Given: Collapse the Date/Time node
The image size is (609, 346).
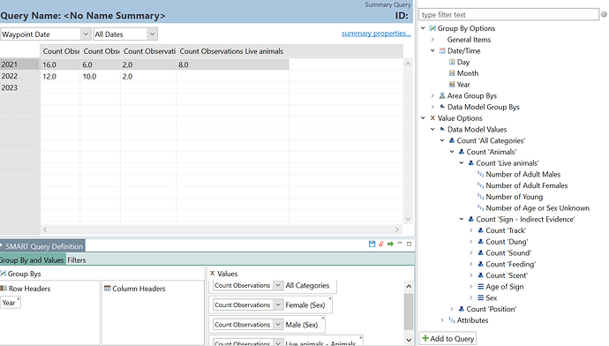Looking at the screenshot, I should [432, 51].
